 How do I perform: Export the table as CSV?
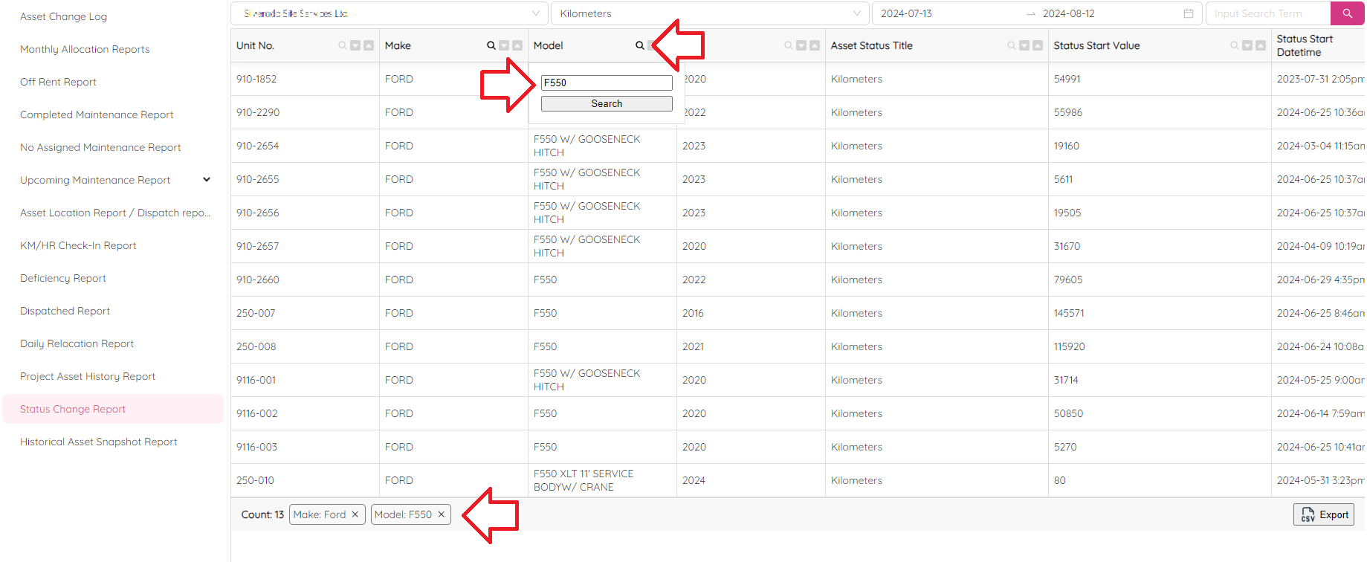[1323, 514]
